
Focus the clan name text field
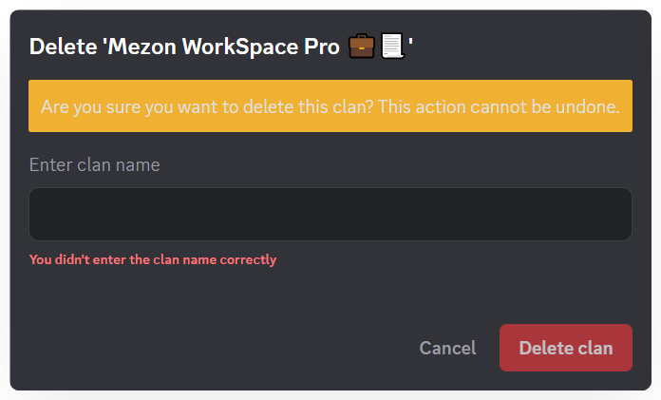330,214
